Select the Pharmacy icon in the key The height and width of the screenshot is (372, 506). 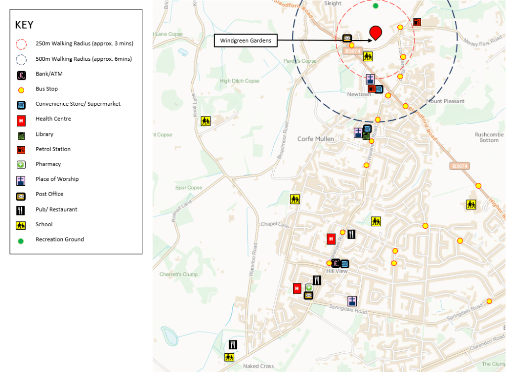(x=21, y=165)
